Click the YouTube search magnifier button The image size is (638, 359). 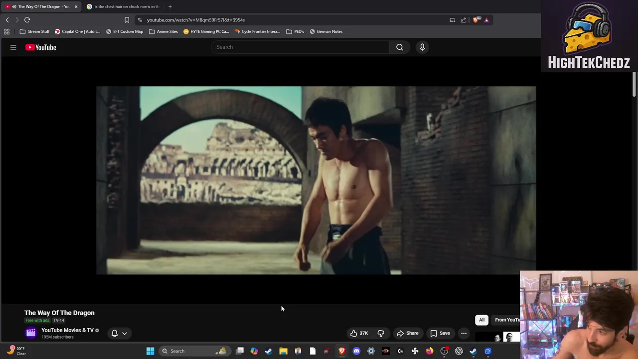(400, 47)
